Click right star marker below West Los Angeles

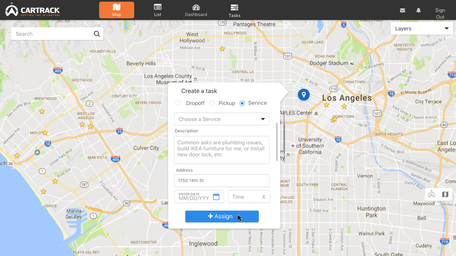pos(90,126)
